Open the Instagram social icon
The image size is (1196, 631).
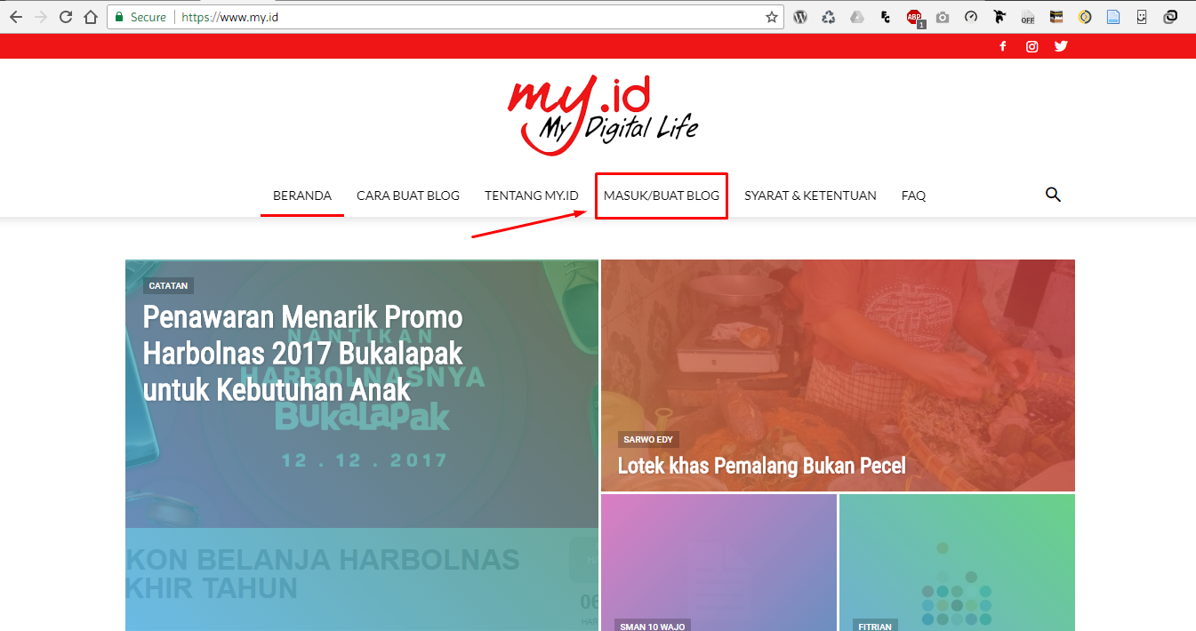coord(1031,46)
